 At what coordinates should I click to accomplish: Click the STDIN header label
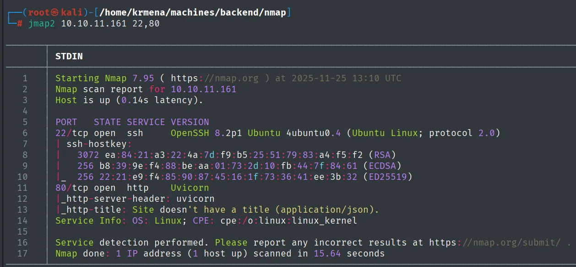69,56
